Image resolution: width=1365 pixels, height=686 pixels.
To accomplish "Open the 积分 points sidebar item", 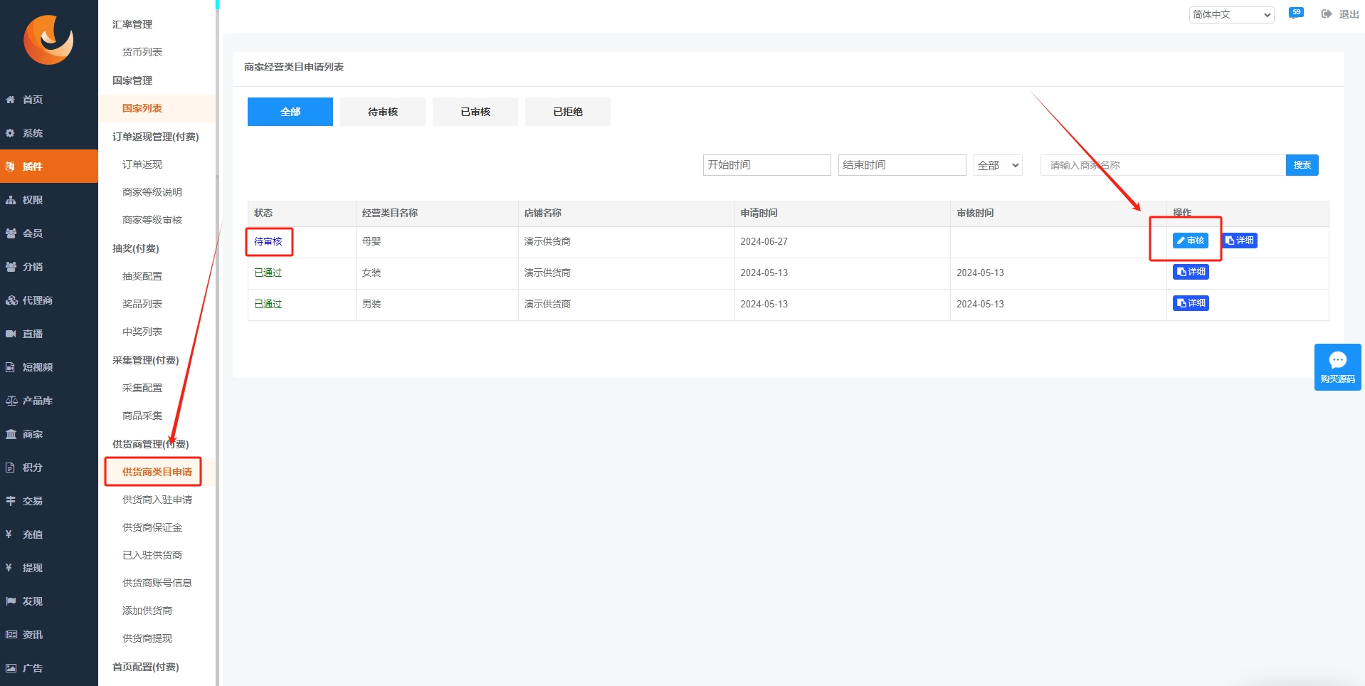I will click(49, 468).
